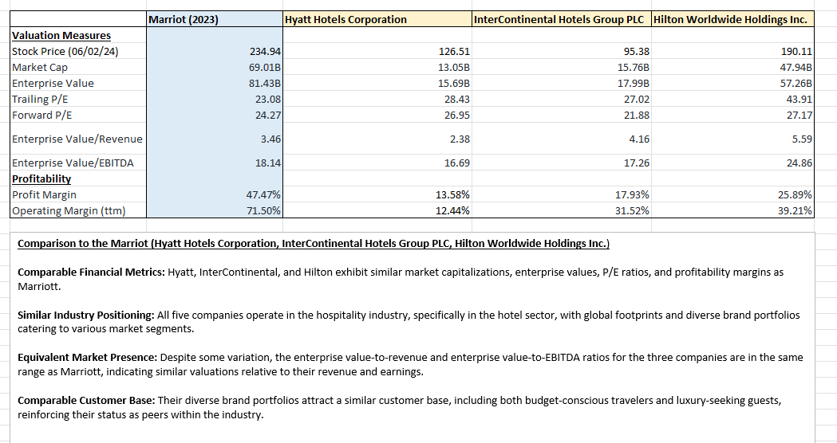Select the Profit Margin row label
837x443 pixels.
pyautogui.click(x=78, y=195)
